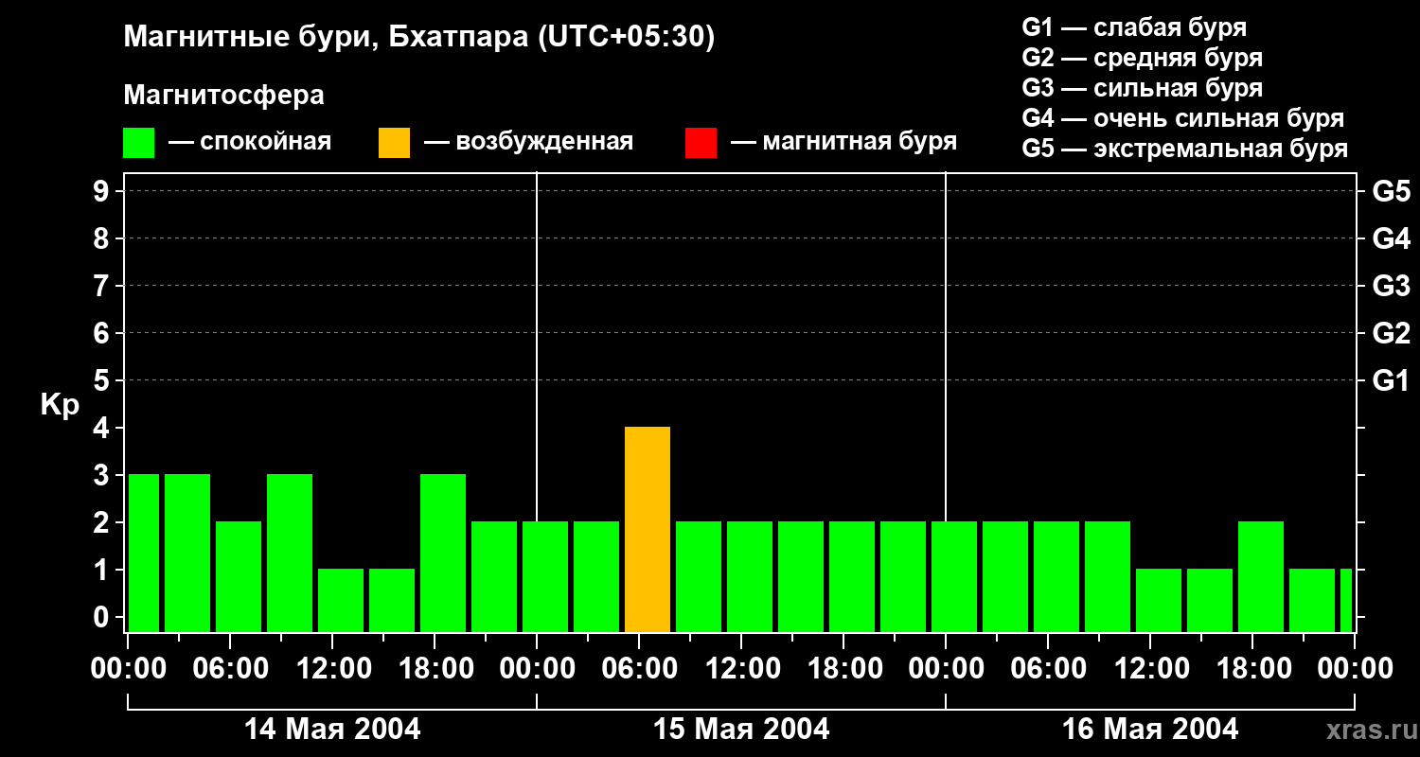The width and height of the screenshot is (1420, 757).
Task: Click the 'G1 — слабая буря' legend text
Action: pos(1134,27)
